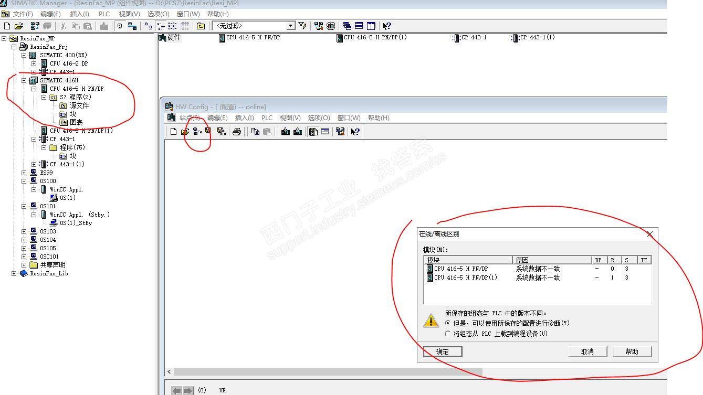Image resolution: width=703 pixels, height=395 pixels.
Task: Select option to upload configuration from PLC
Action: click(x=448, y=334)
